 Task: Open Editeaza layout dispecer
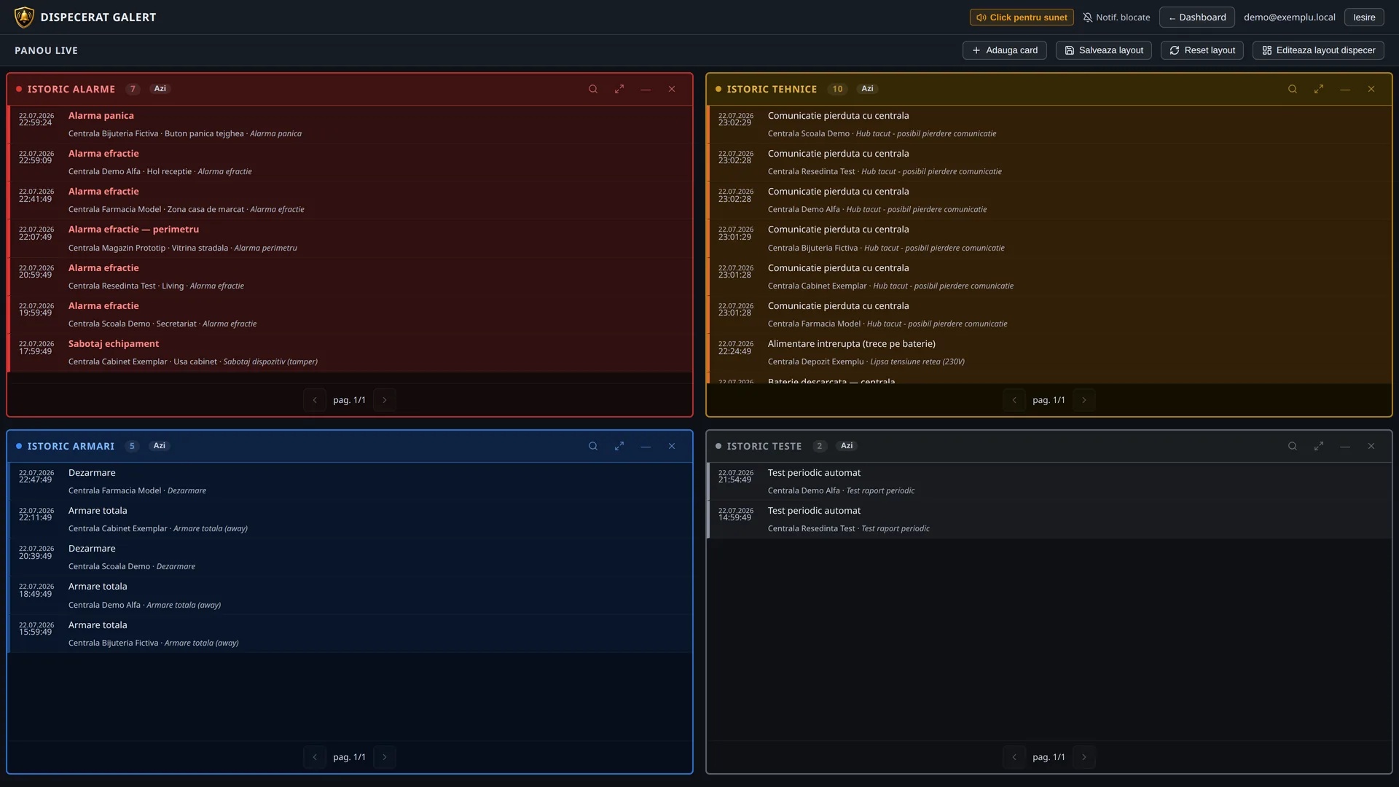[x=1318, y=50]
